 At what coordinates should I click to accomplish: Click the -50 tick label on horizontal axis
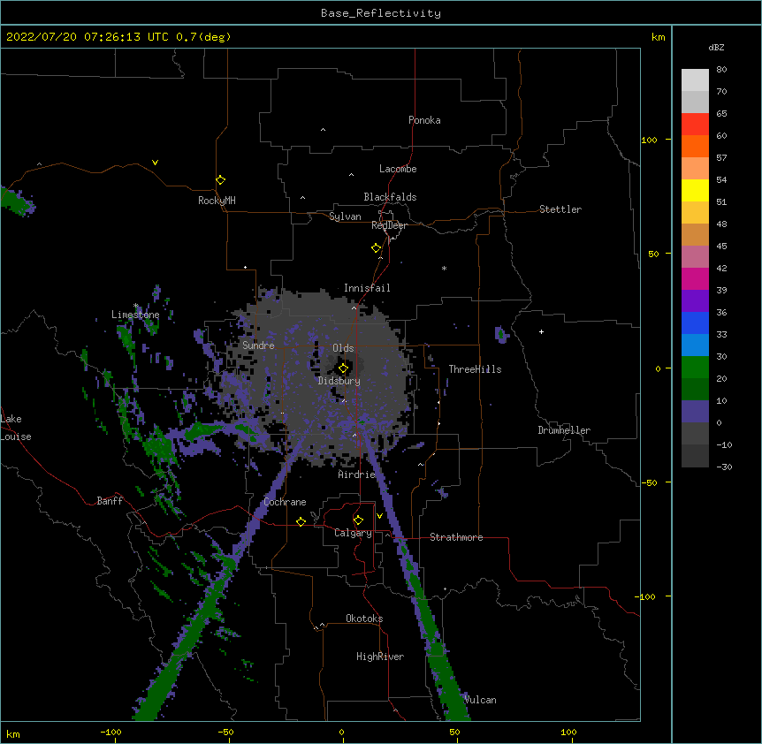pos(225,732)
